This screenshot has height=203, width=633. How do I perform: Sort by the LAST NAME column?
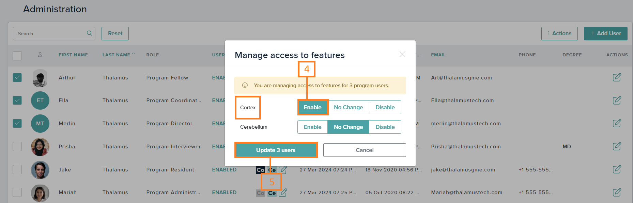point(116,55)
